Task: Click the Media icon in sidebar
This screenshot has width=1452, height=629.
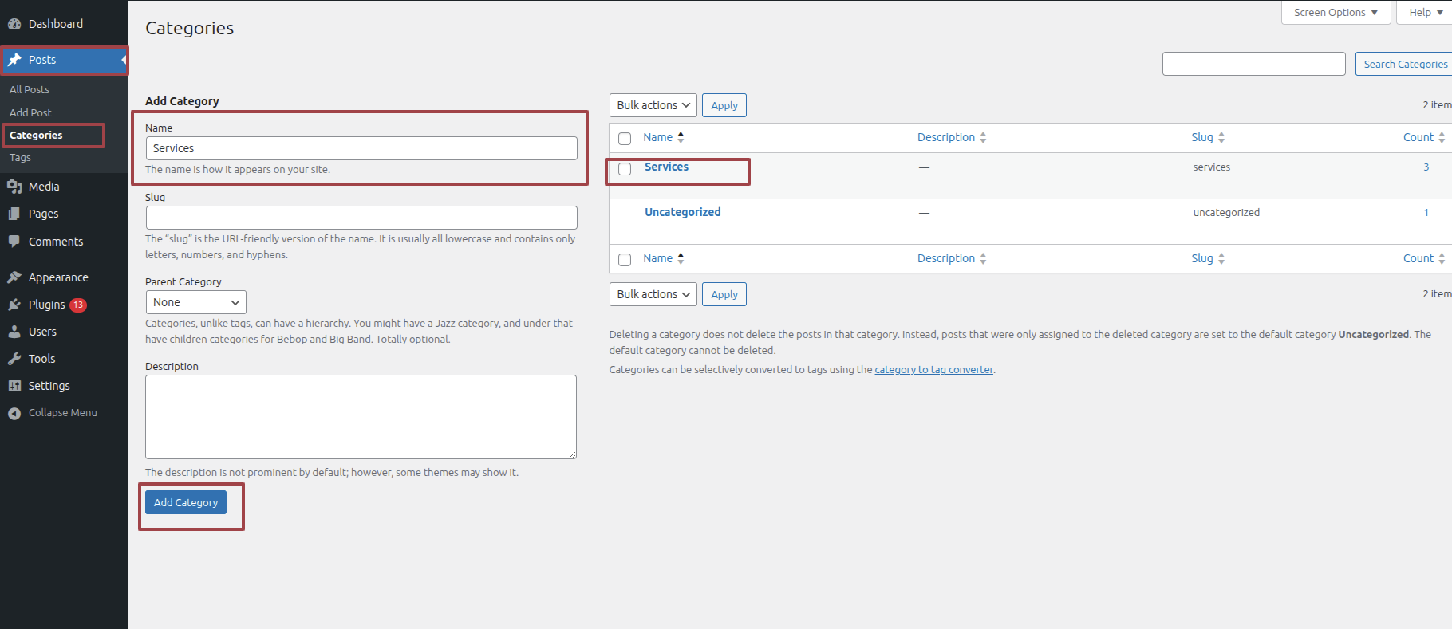Action: point(14,187)
